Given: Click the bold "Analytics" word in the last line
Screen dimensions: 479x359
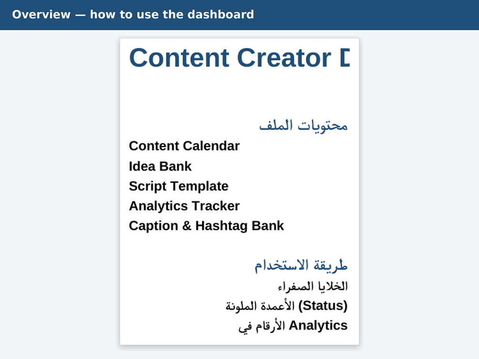Looking at the screenshot, I should (x=318, y=325).
